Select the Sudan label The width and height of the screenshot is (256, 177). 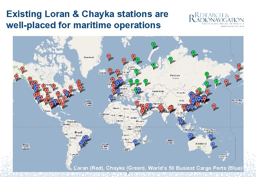coord(134,118)
